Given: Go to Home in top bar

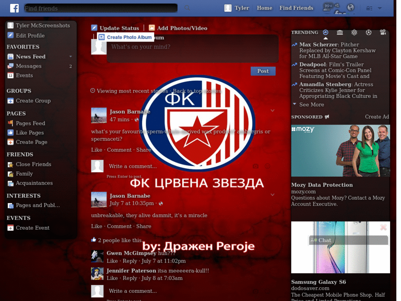Looking at the screenshot, I should click(264, 8).
